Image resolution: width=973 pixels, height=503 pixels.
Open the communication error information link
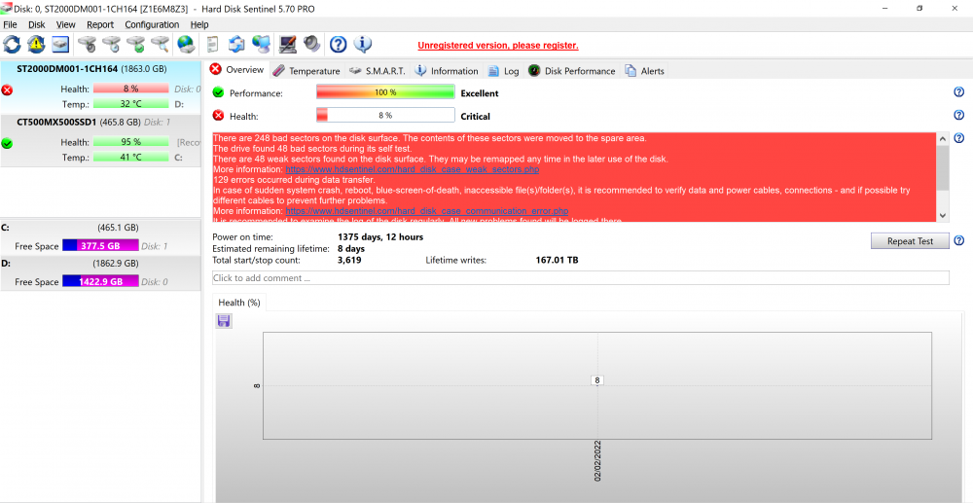pyautogui.click(x=427, y=211)
